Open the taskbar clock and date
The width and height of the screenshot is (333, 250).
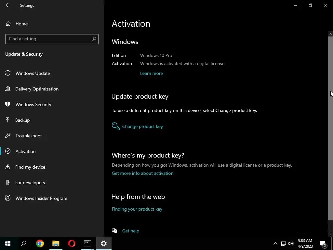tap(305, 243)
